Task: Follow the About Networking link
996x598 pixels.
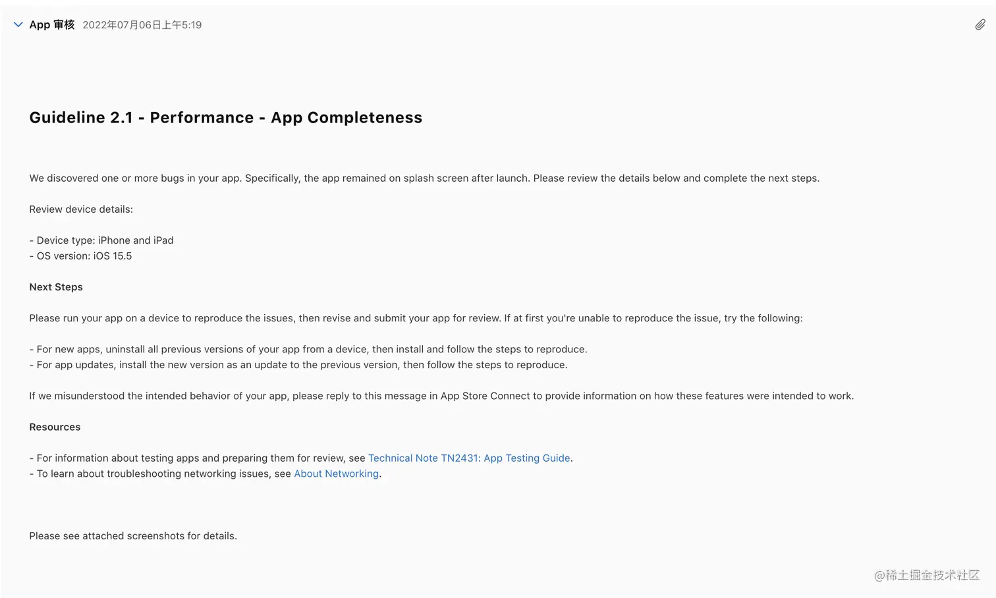Action: click(x=336, y=474)
